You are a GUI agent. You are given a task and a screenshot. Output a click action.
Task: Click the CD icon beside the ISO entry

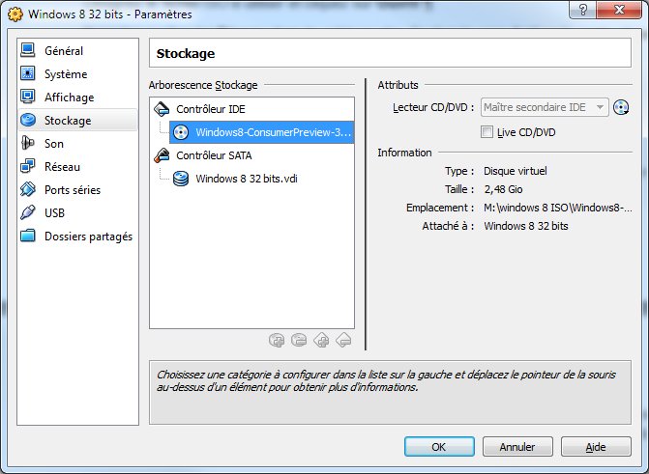click(x=181, y=132)
